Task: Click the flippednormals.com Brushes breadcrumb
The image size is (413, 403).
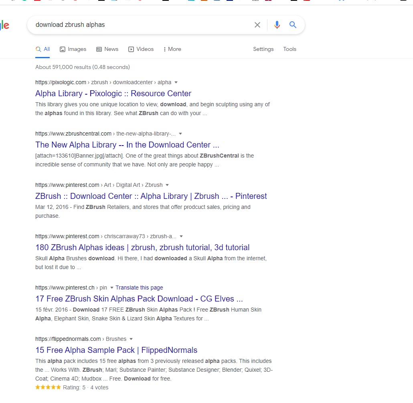Action: click(81, 339)
